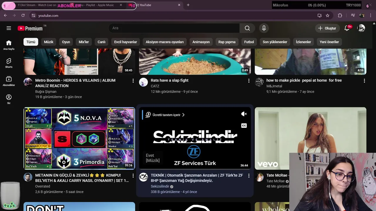Go to Ana Sayfa in sidebar
This screenshot has height=211, width=376.
coord(9,45)
